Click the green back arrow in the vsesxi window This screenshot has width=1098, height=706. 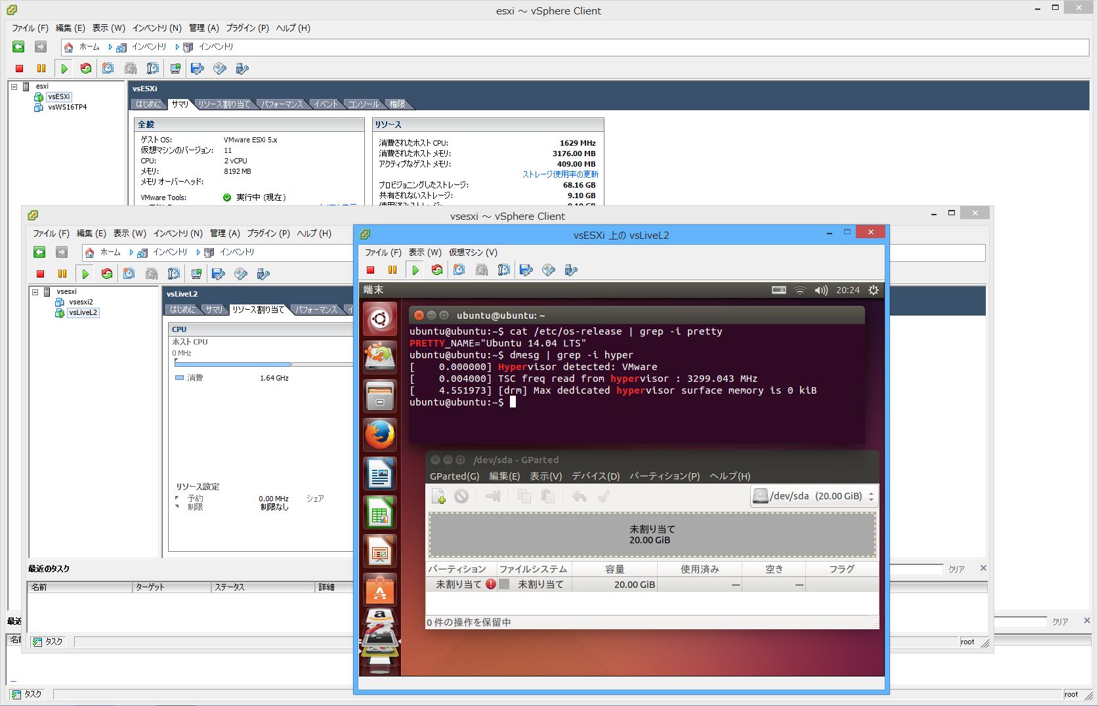tap(39, 252)
